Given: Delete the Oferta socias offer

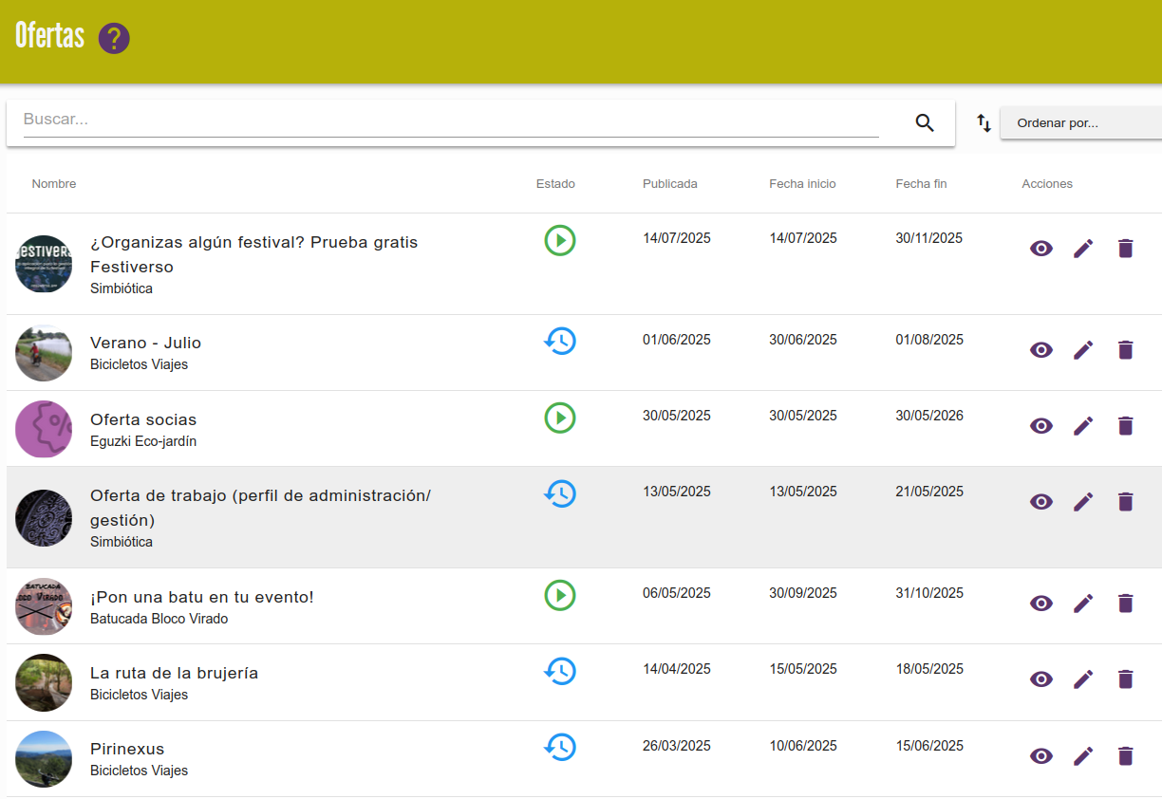Looking at the screenshot, I should (x=1125, y=425).
